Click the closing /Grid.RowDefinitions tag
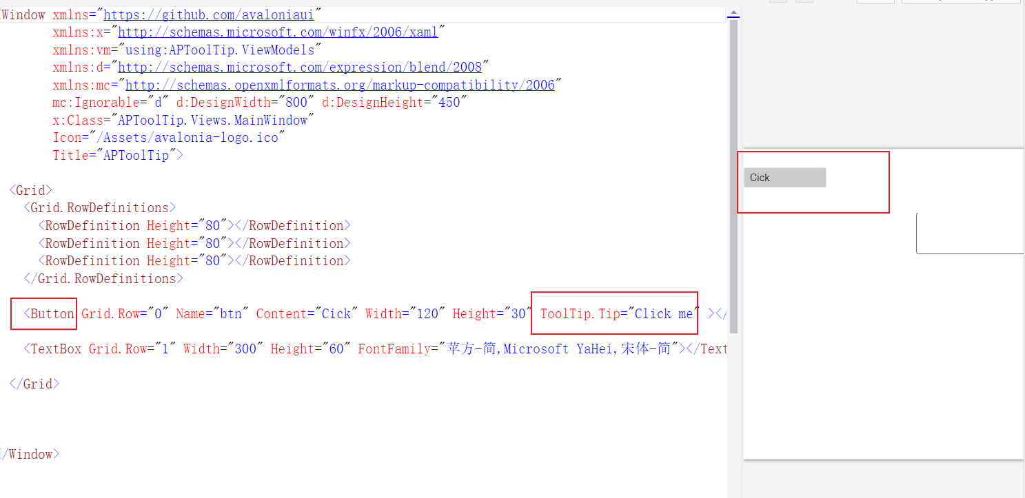This screenshot has width=1025, height=498. [x=103, y=279]
